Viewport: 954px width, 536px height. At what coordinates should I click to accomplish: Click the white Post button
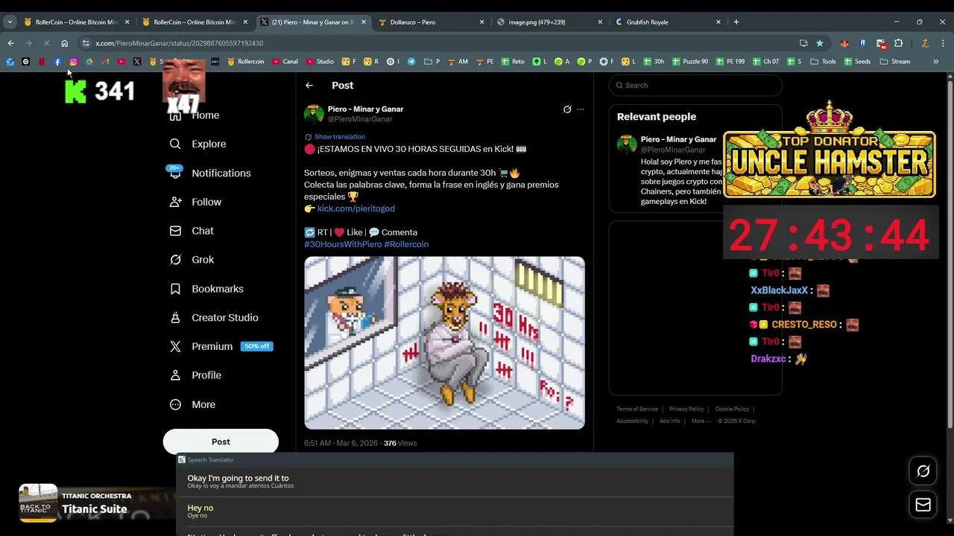[x=221, y=441]
